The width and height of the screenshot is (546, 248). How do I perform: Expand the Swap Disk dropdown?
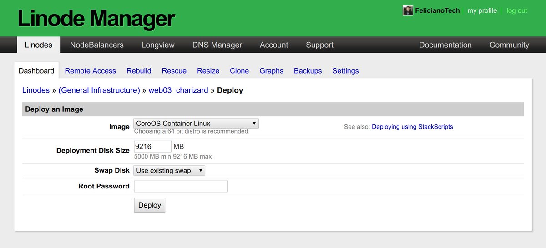click(x=169, y=170)
